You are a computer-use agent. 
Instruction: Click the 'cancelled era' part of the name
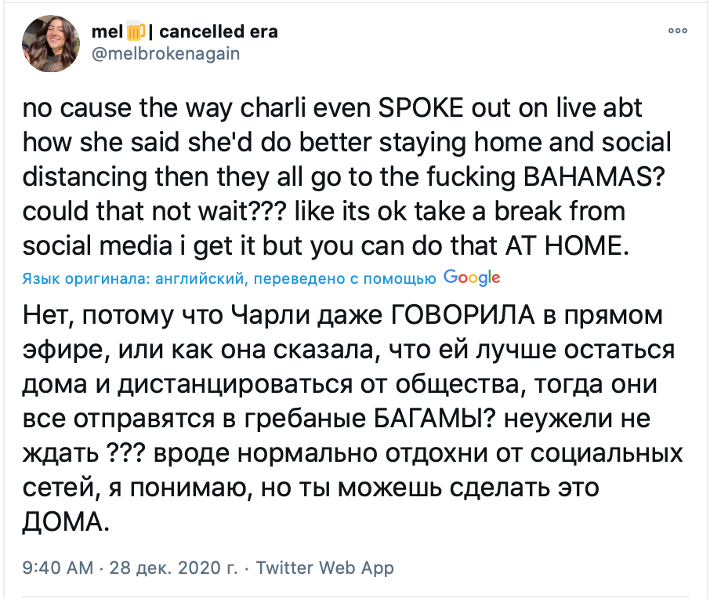[219, 31]
